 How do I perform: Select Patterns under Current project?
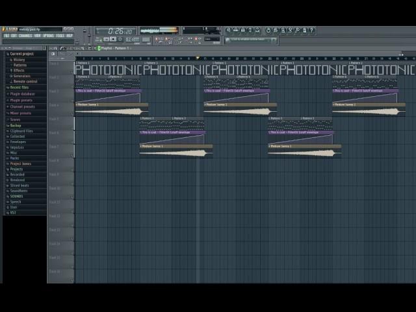[20, 65]
